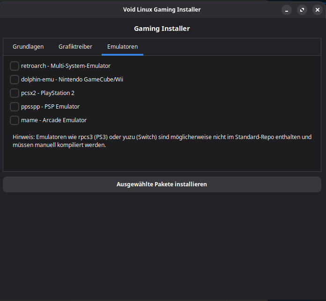Minimize the installer window
The height and width of the screenshot is (301, 326).
pyautogui.click(x=287, y=10)
